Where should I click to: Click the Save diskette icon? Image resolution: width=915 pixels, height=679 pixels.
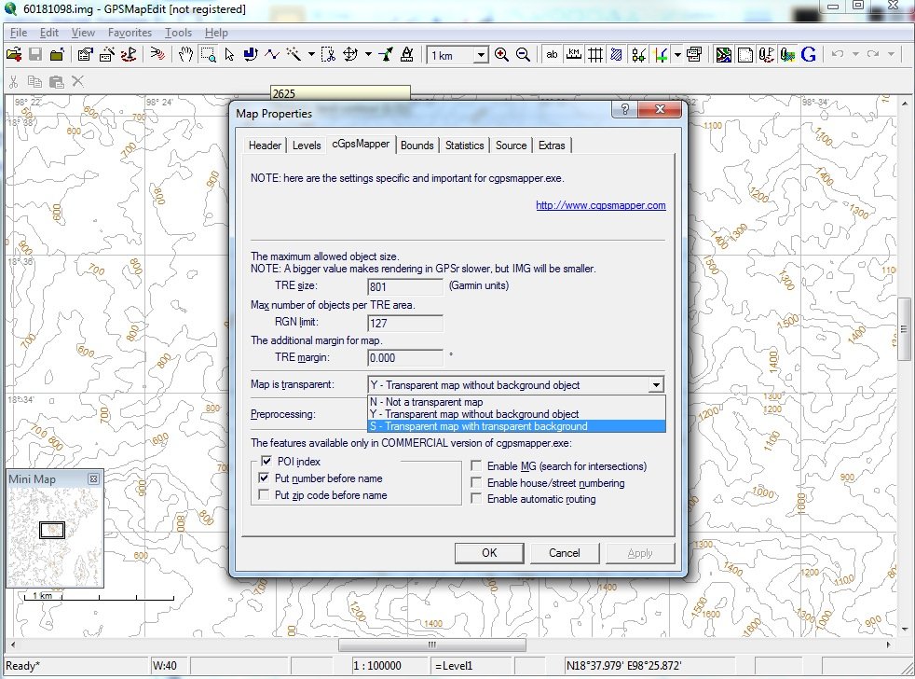(x=35, y=55)
